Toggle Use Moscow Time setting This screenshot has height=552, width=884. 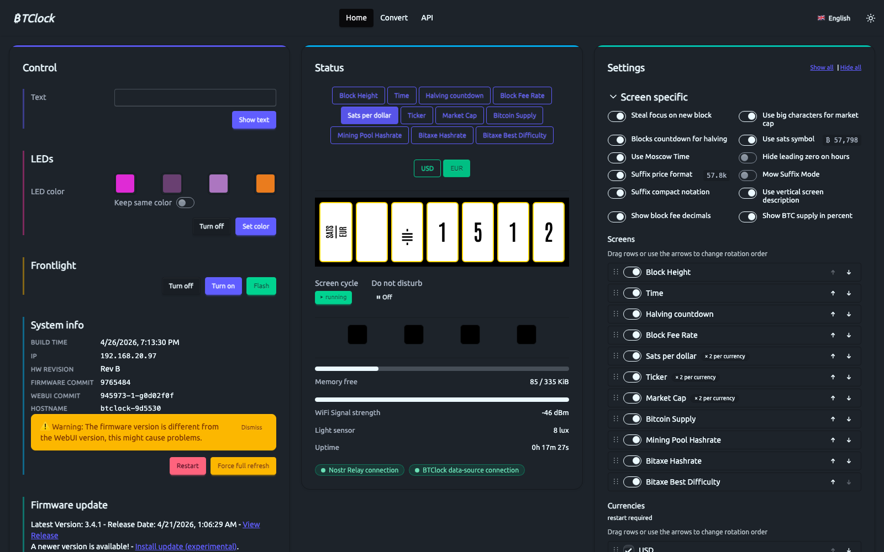[617, 157]
